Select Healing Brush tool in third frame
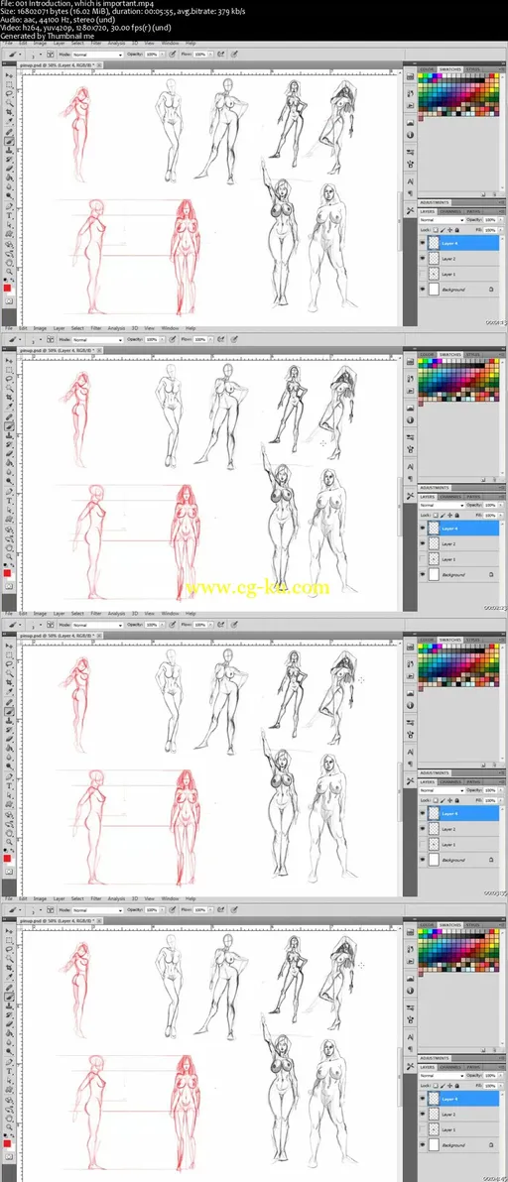The width and height of the screenshot is (508, 1182). click(x=9, y=701)
